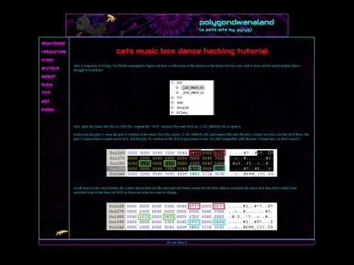Click the polygondwanaland banner title
Screen dimensions: 354x265
[x=237, y=22]
